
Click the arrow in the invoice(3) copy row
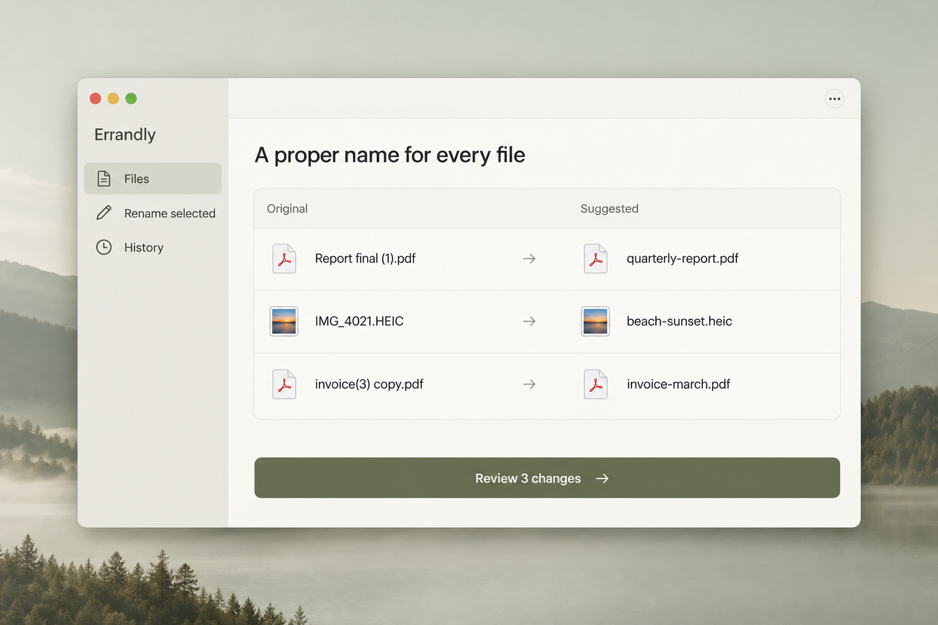[529, 384]
